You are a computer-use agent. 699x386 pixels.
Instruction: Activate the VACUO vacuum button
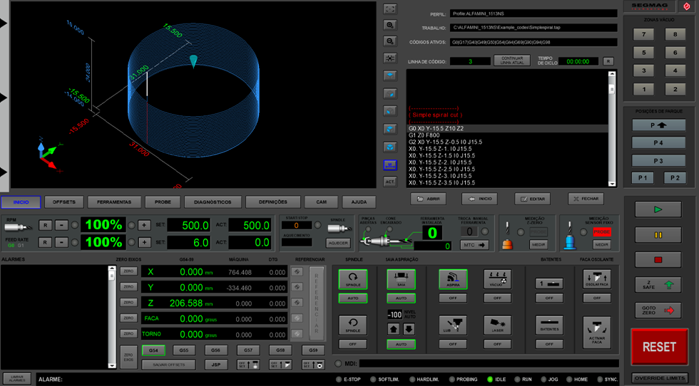click(x=498, y=279)
